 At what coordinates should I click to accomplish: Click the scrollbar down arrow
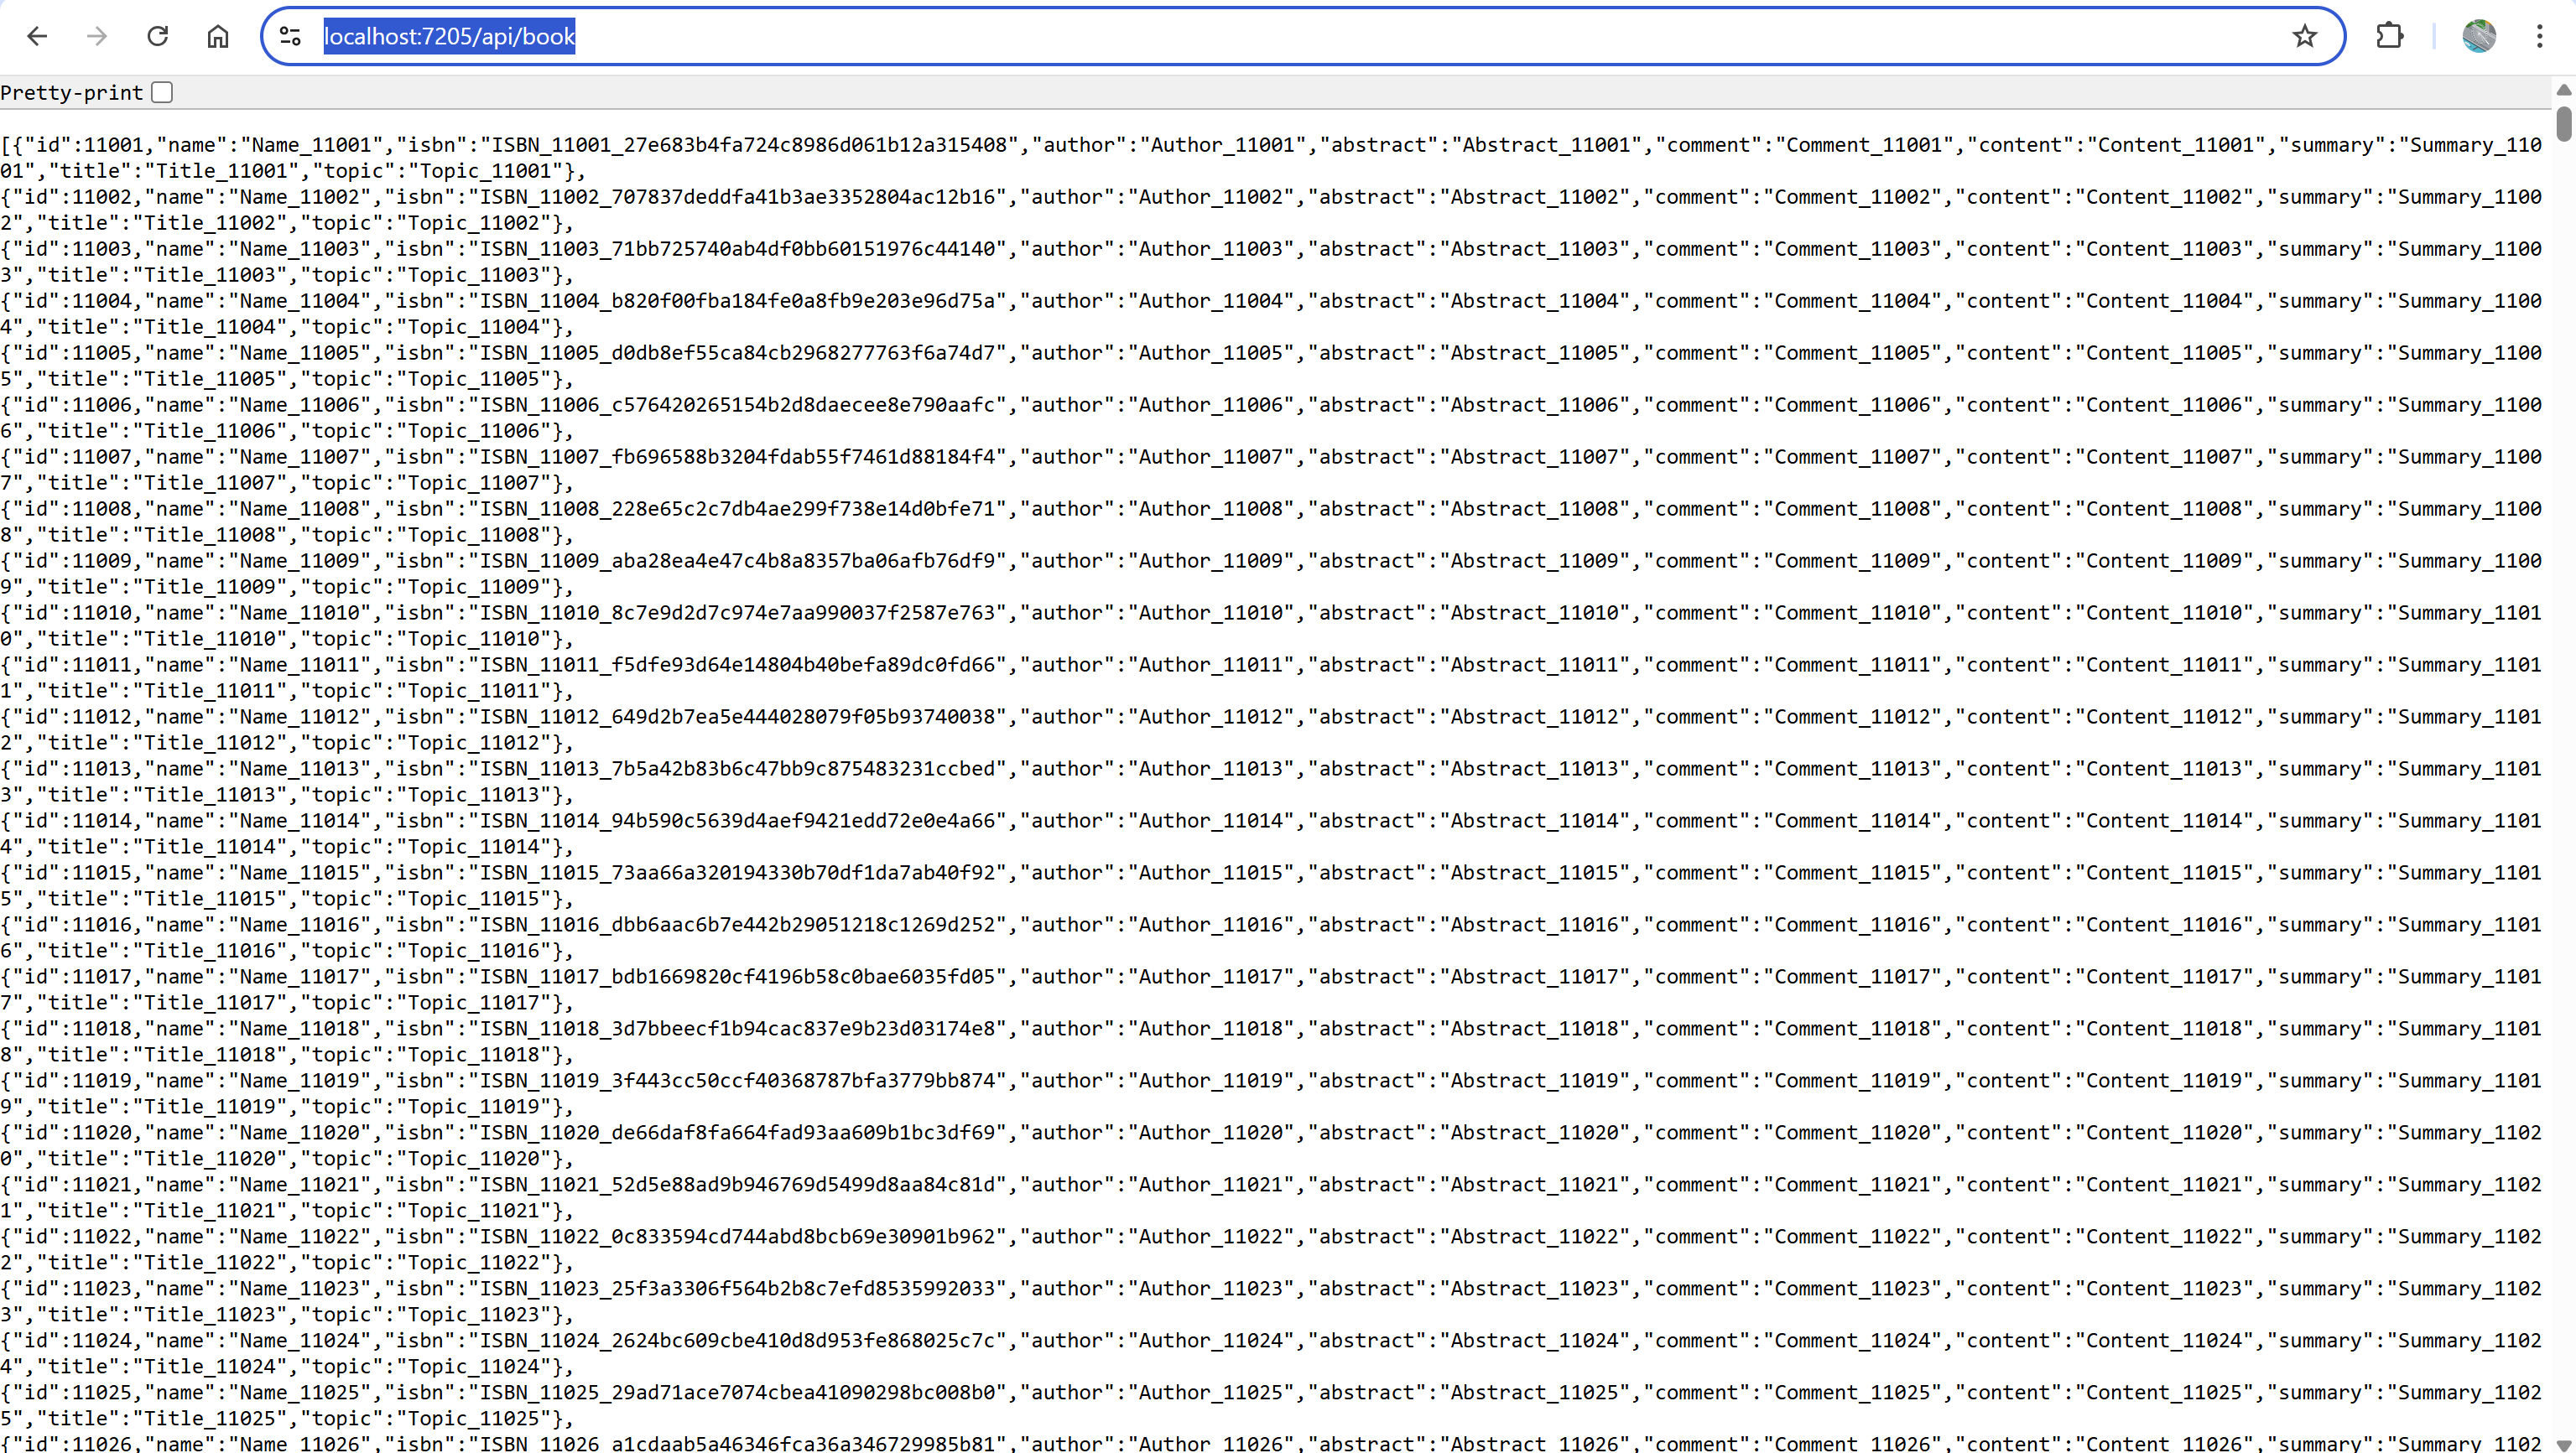tap(2564, 1443)
